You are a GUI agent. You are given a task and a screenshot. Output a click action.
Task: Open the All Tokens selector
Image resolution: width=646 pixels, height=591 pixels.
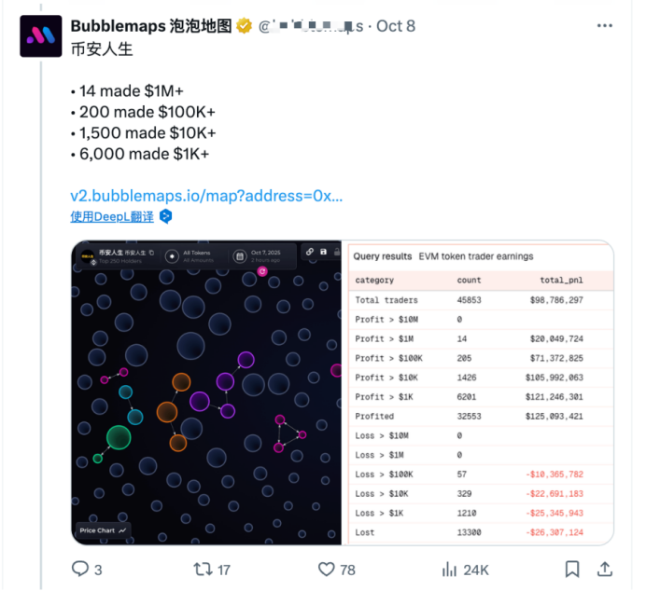pos(191,255)
